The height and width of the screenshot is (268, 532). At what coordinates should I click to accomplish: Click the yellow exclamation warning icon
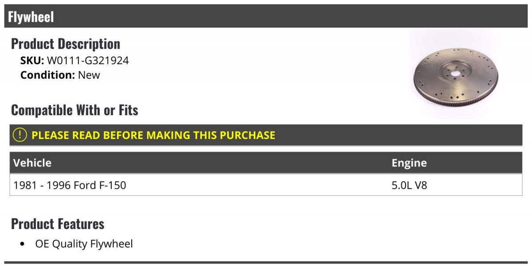tap(20, 135)
